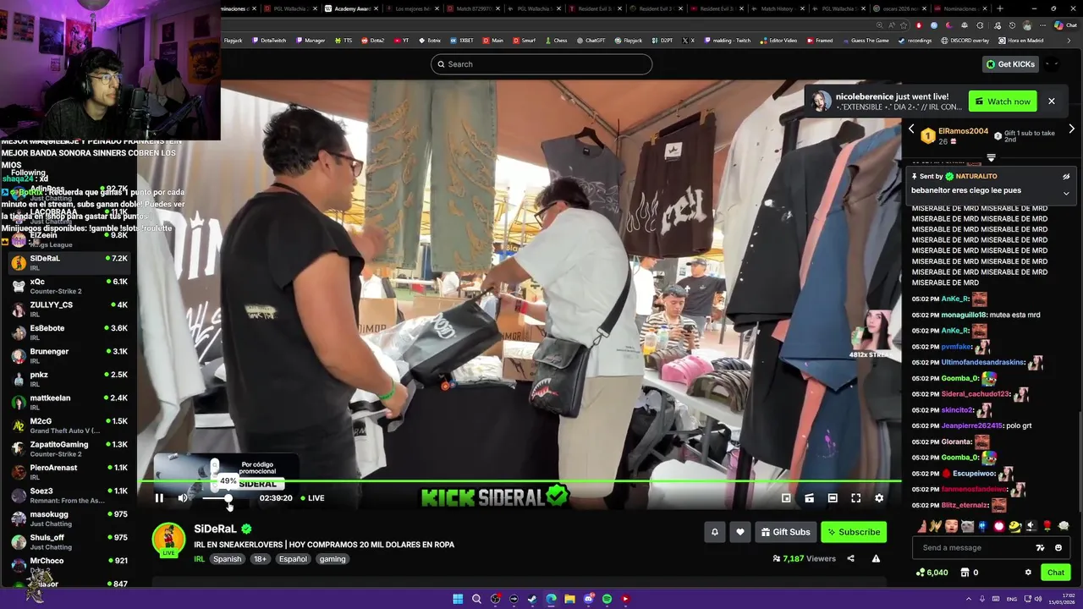Expand the pinned message by NATURALITO
Screen dimensions: 1083x609
(1066, 194)
